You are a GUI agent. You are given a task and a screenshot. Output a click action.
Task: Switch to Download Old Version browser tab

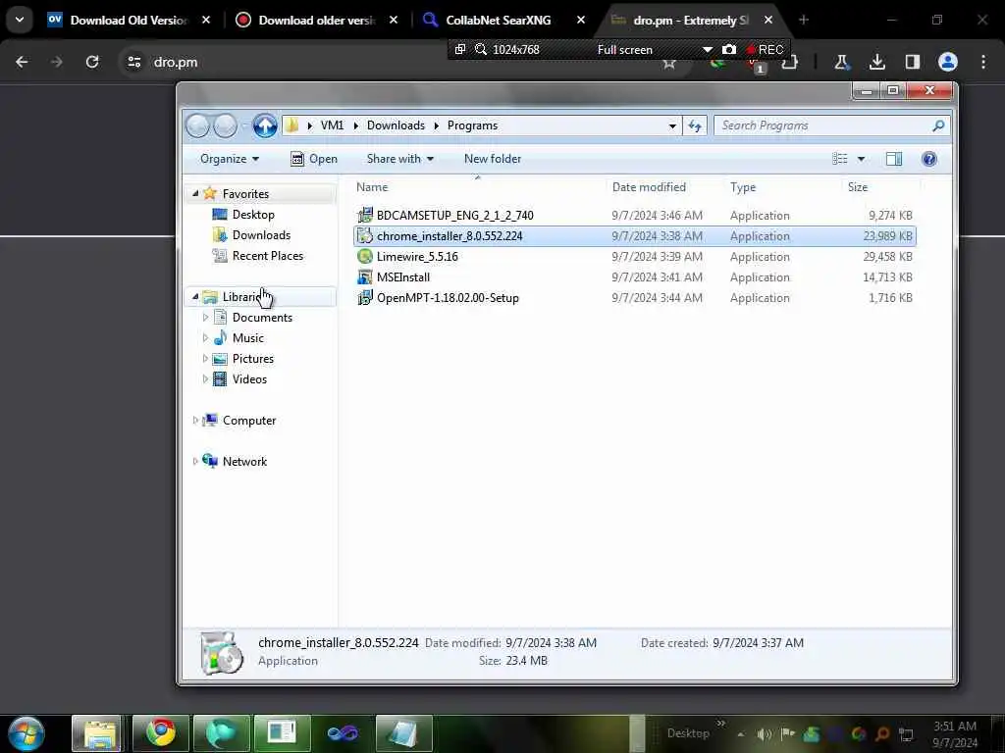[x=129, y=21]
